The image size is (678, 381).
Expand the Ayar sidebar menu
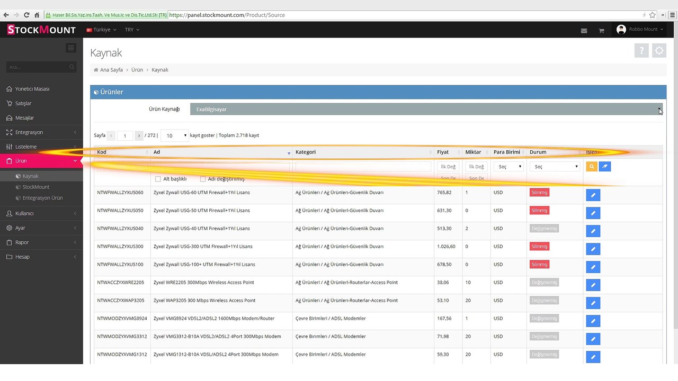click(41, 228)
